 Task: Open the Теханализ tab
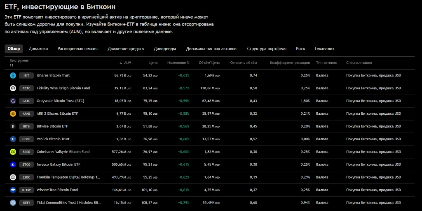click(324, 49)
